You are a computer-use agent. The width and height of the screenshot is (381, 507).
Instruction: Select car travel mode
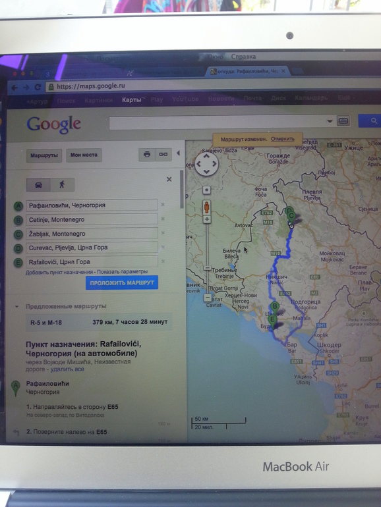coord(38,185)
